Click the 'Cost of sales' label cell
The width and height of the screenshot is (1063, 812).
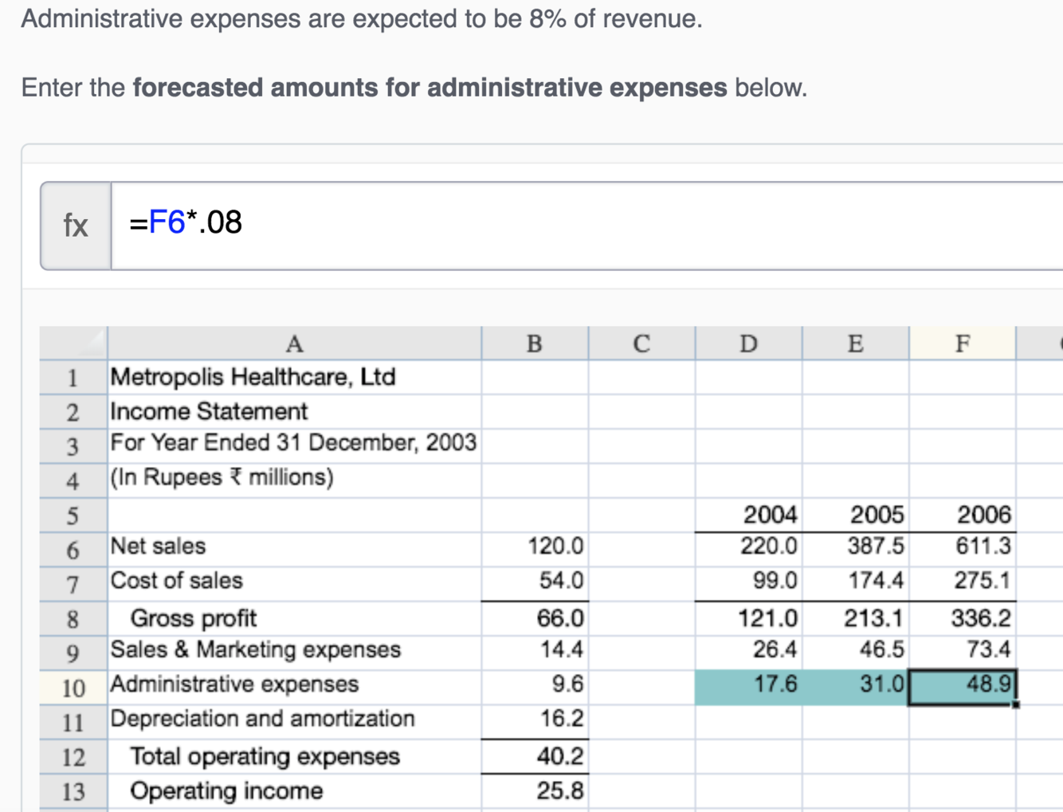[x=294, y=583]
